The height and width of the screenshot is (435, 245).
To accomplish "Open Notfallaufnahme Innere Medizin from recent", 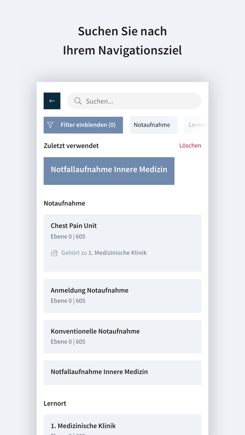I will click(x=109, y=171).
